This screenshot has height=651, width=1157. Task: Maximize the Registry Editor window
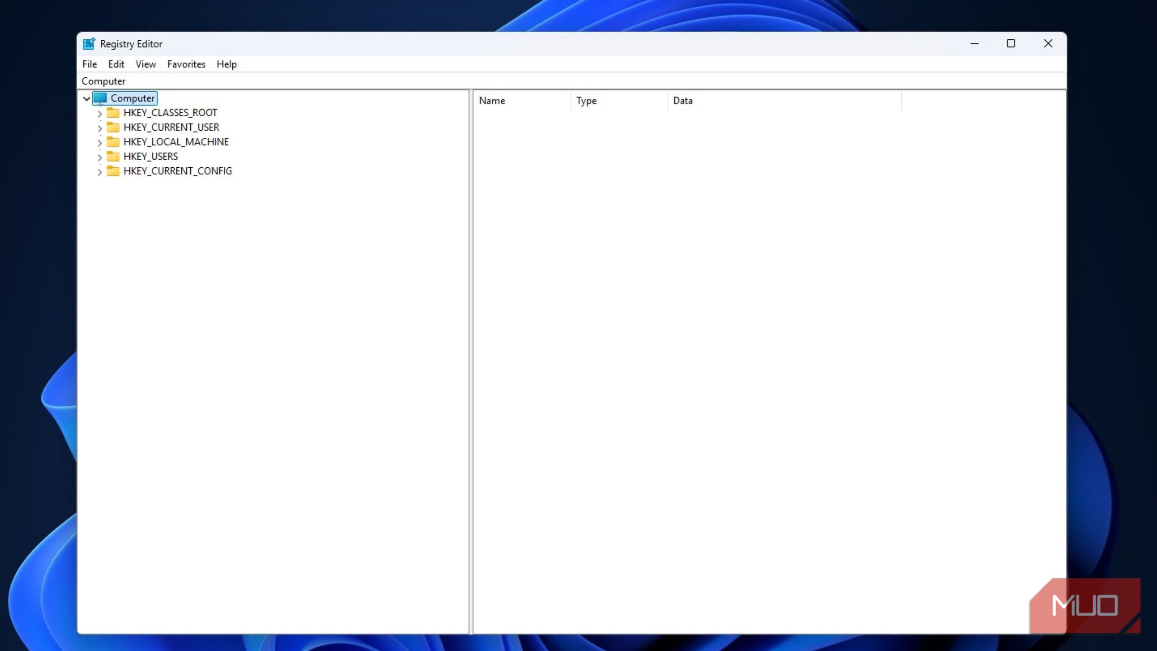pos(1011,44)
